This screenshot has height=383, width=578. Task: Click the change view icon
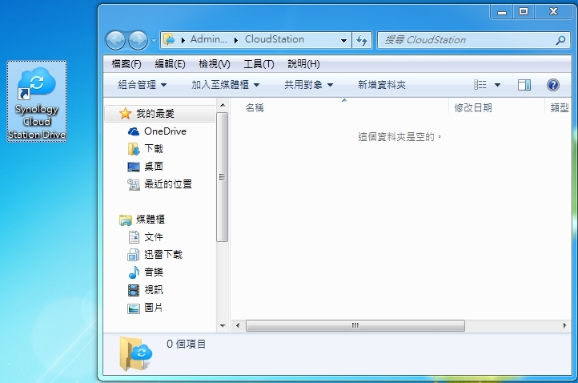tap(480, 85)
